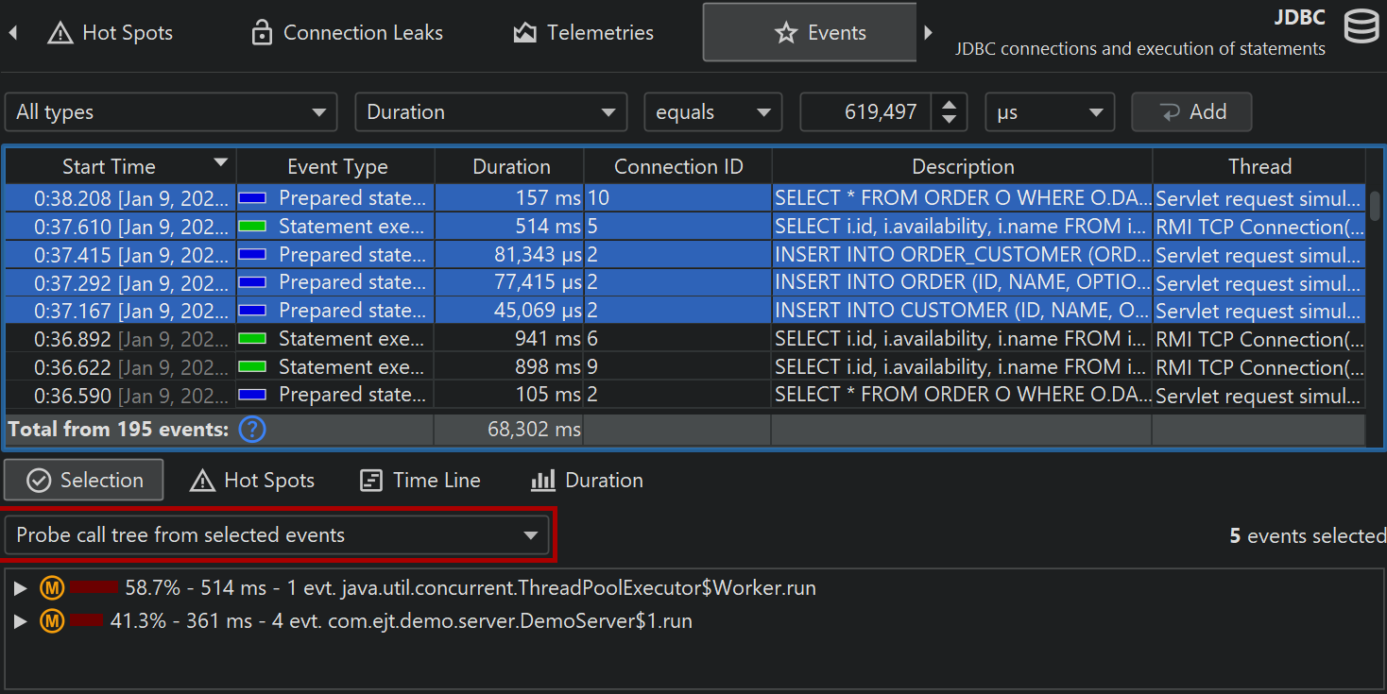The image size is (1387, 694).
Task: Open the All types filter dropdown
Action: [171, 112]
